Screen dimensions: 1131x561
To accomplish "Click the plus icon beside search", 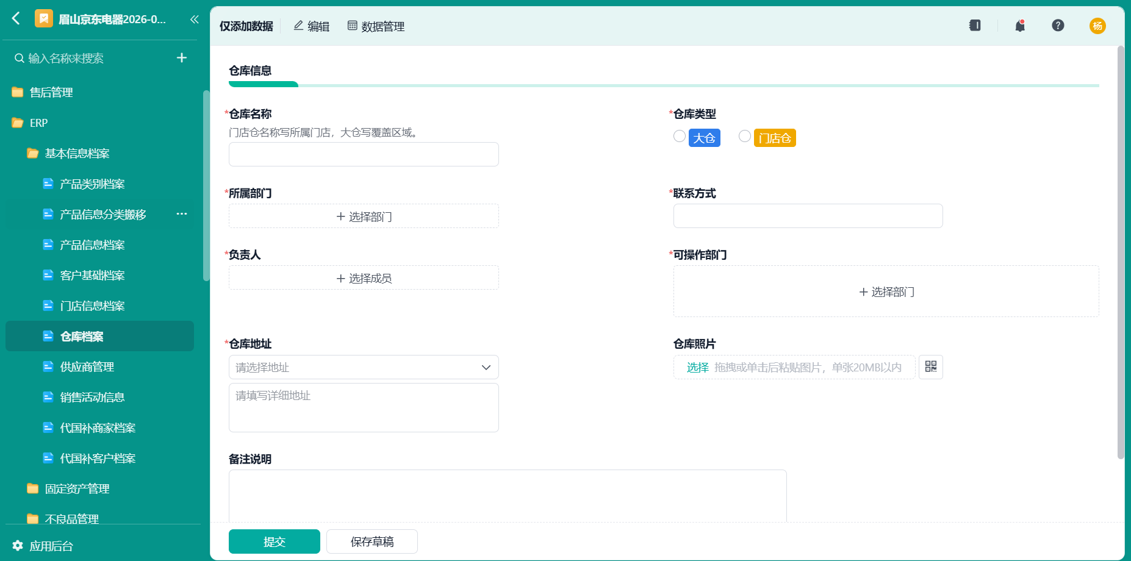I will click(182, 58).
